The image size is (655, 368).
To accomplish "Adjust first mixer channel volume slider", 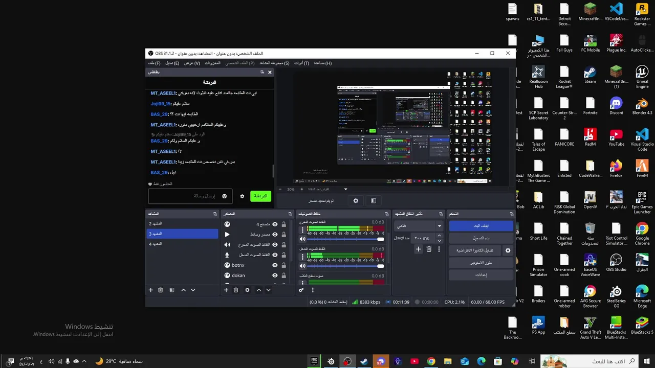I will 345,239.
